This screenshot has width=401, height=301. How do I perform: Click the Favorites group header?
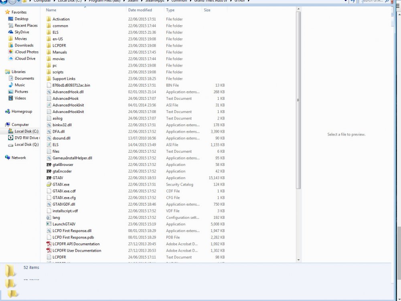pyautogui.click(x=19, y=12)
